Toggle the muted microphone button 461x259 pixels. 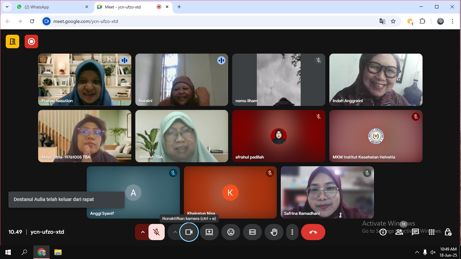pyautogui.click(x=156, y=232)
